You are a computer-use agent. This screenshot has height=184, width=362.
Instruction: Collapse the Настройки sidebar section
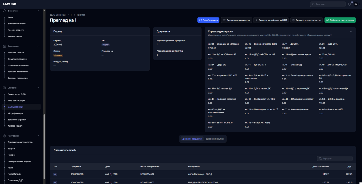coord(38,136)
